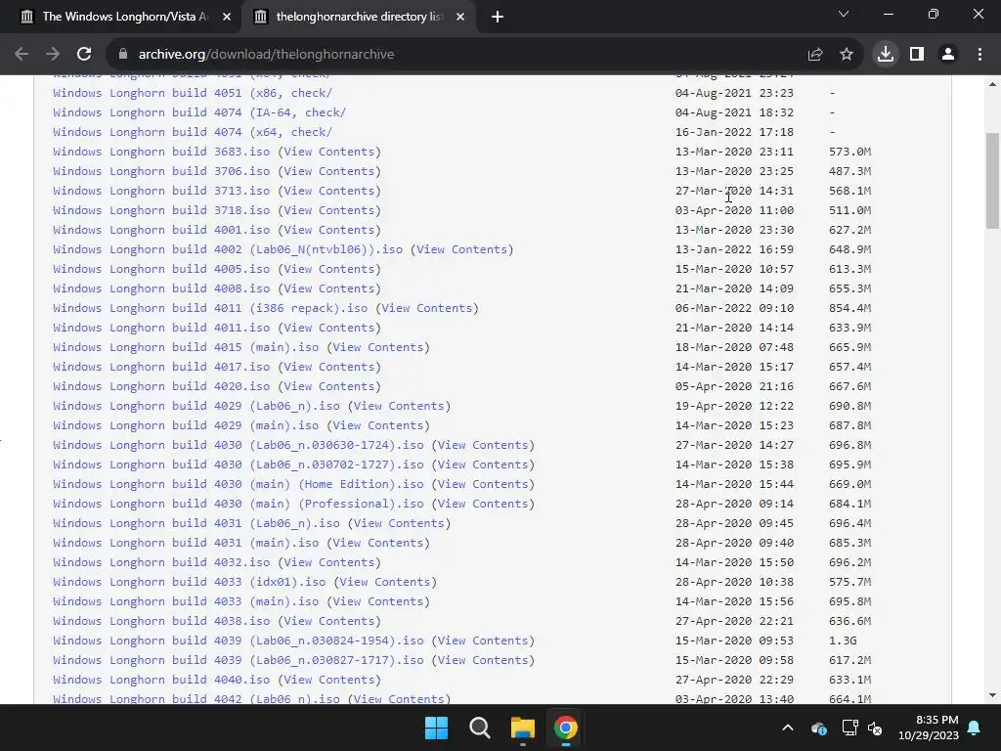Download build 4030 (main) (Home Edition).iso
1001x751 pixels.
point(239,484)
